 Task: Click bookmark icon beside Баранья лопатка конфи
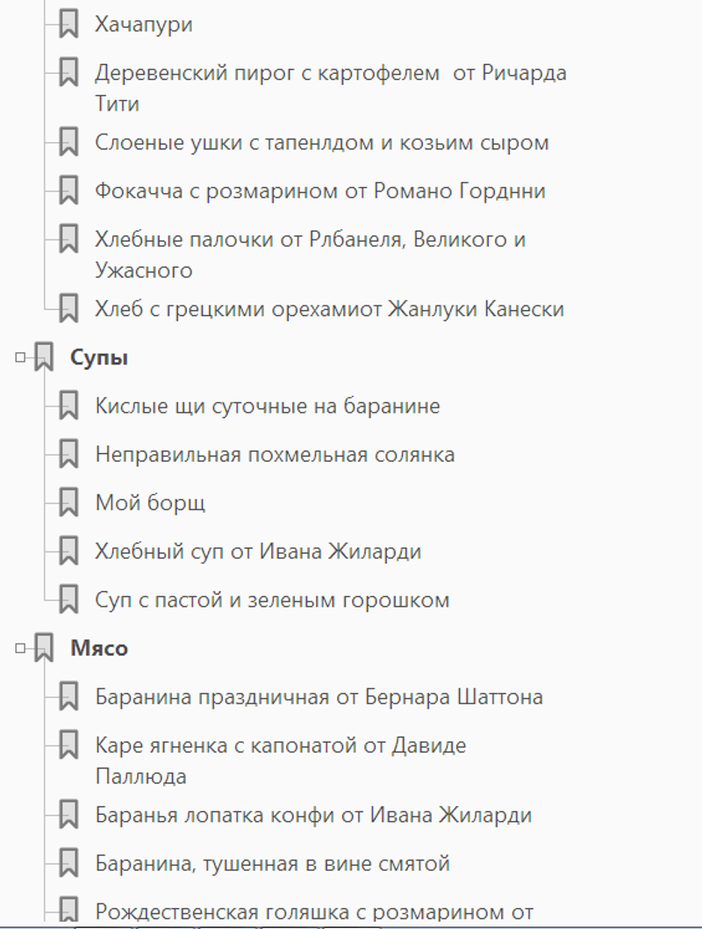[68, 815]
